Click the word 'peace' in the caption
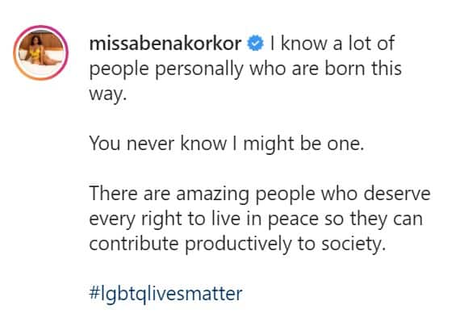Screen dimensions: 464x318 (x=294, y=220)
